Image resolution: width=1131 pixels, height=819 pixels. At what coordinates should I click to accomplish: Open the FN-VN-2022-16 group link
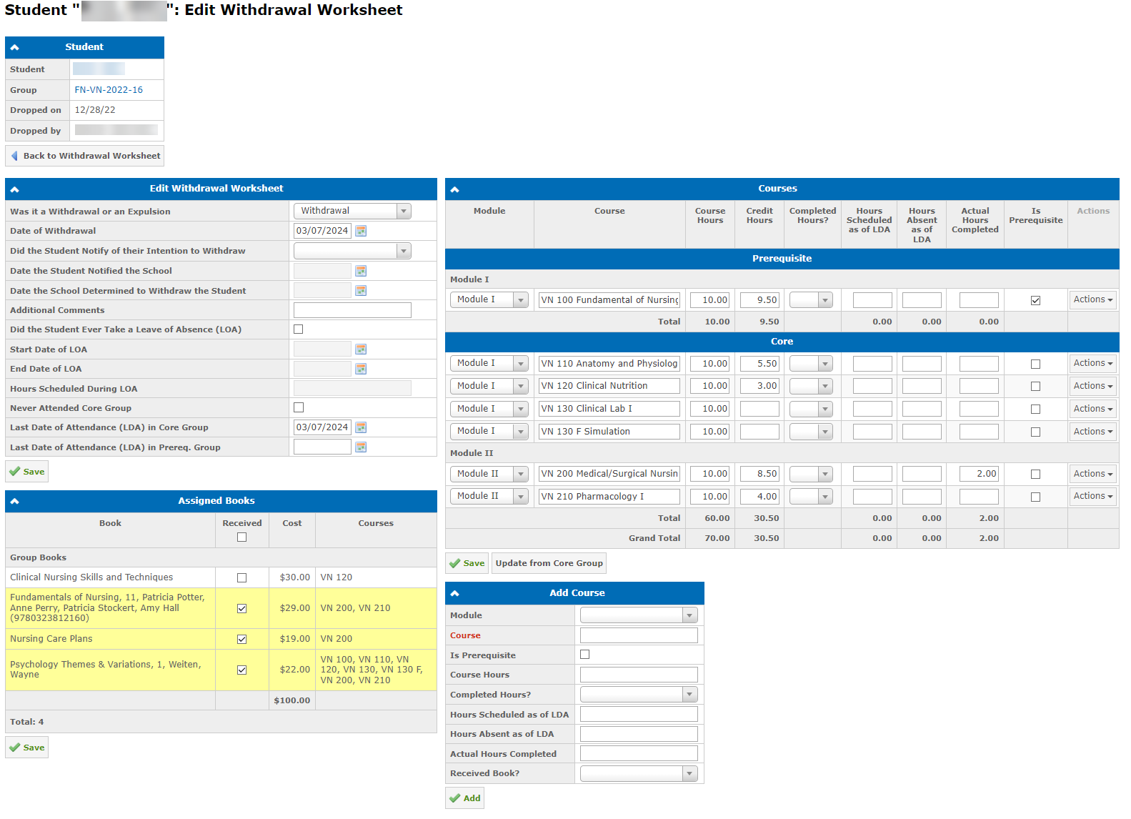109,90
